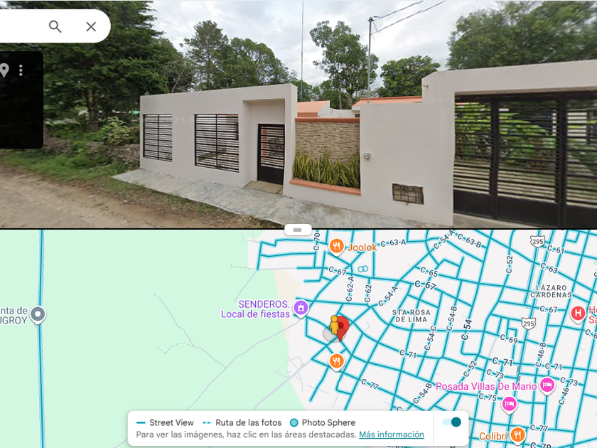Click the location pin icon in black panel
The height and width of the screenshot is (448, 597).
(4, 70)
